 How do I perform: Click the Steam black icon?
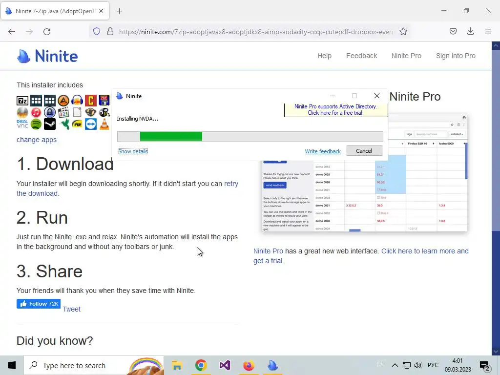(50, 124)
